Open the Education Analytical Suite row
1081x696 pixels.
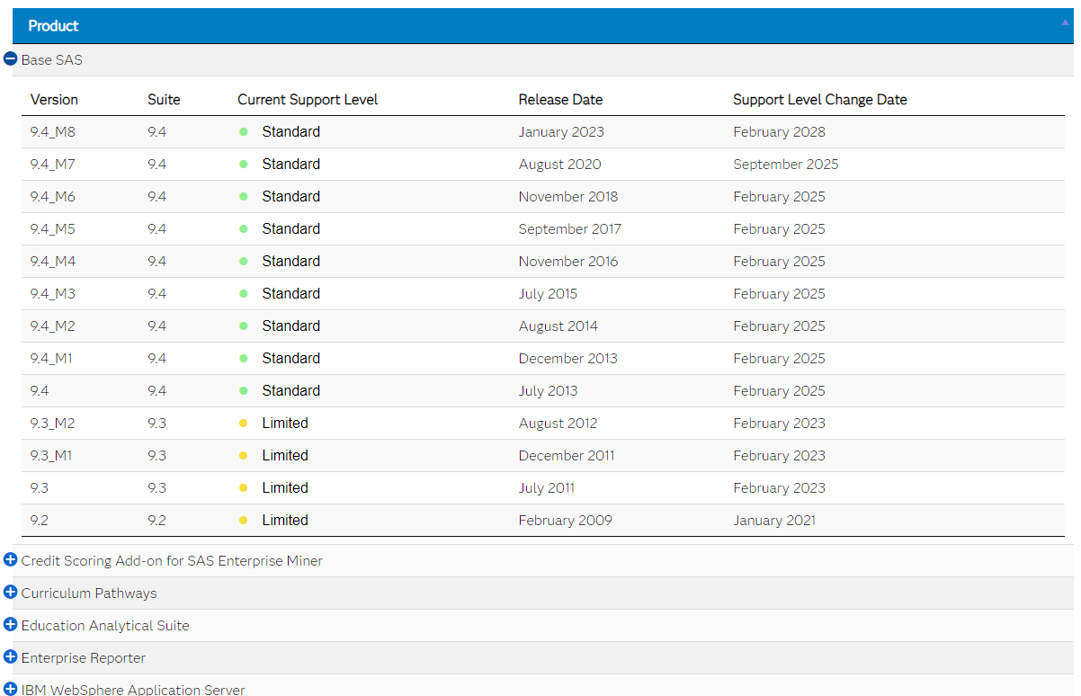[105, 626]
